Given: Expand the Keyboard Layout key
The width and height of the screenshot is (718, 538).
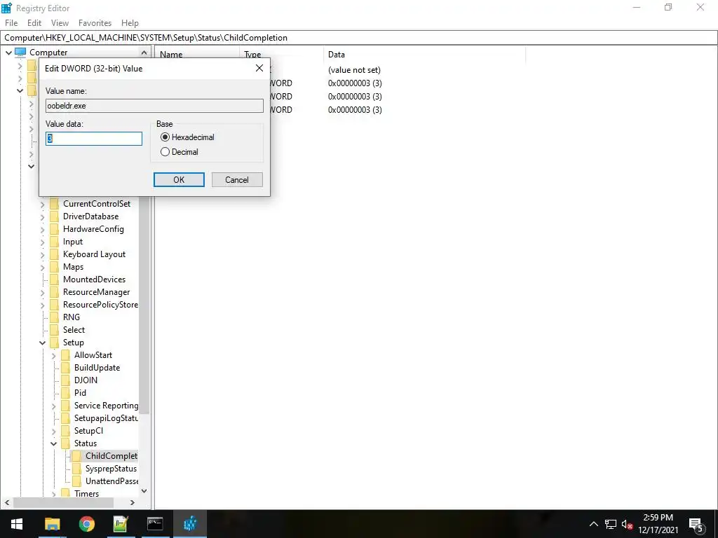Looking at the screenshot, I should point(43,254).
